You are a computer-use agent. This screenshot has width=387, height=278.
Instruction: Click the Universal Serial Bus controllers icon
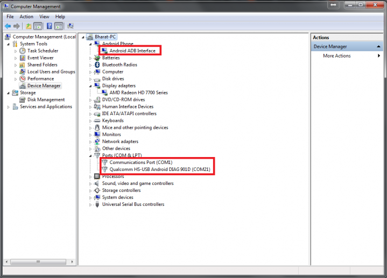(x=97, y=204)
